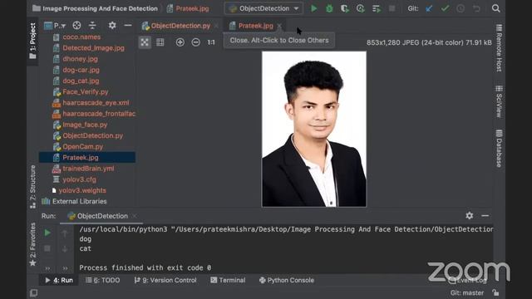Minimize the Run panel with dash icon
The height and width of the screenshot is (299, 532).
(485, 216)
